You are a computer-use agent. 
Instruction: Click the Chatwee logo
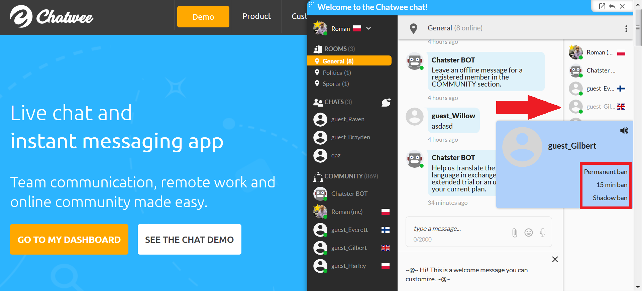[51, 16]
